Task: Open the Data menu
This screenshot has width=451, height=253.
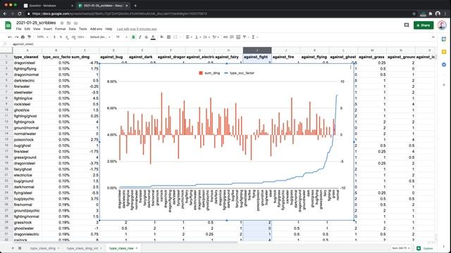Action: (72, 29)
